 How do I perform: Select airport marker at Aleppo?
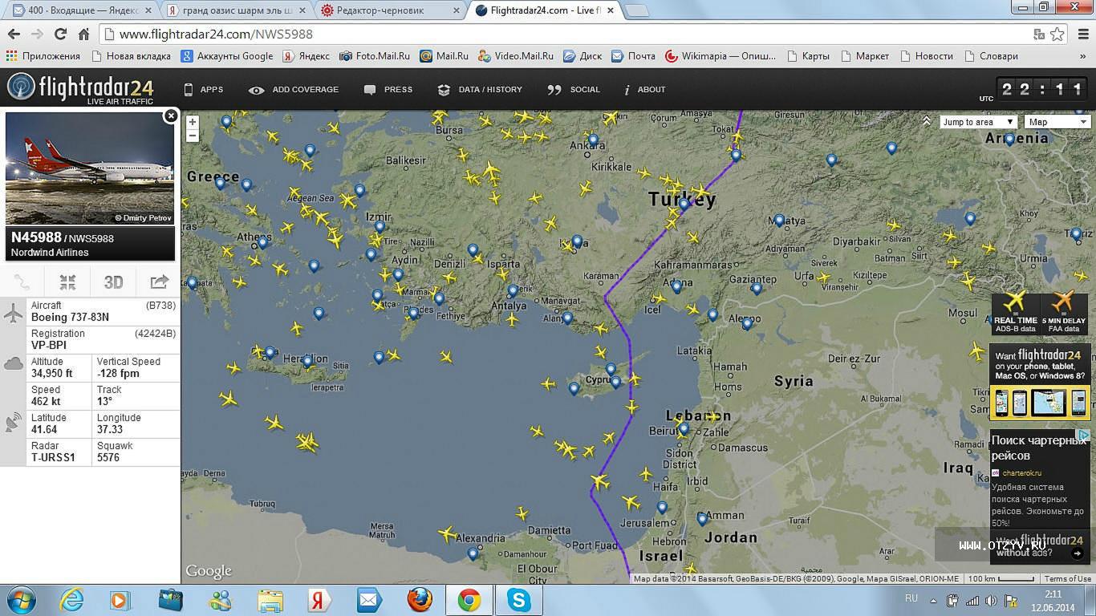[x=747, y=324]
